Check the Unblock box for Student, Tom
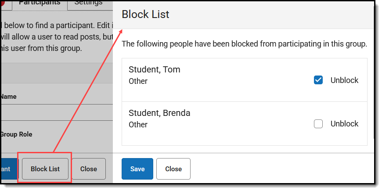The image size is (382, 191). coord(318,80)
